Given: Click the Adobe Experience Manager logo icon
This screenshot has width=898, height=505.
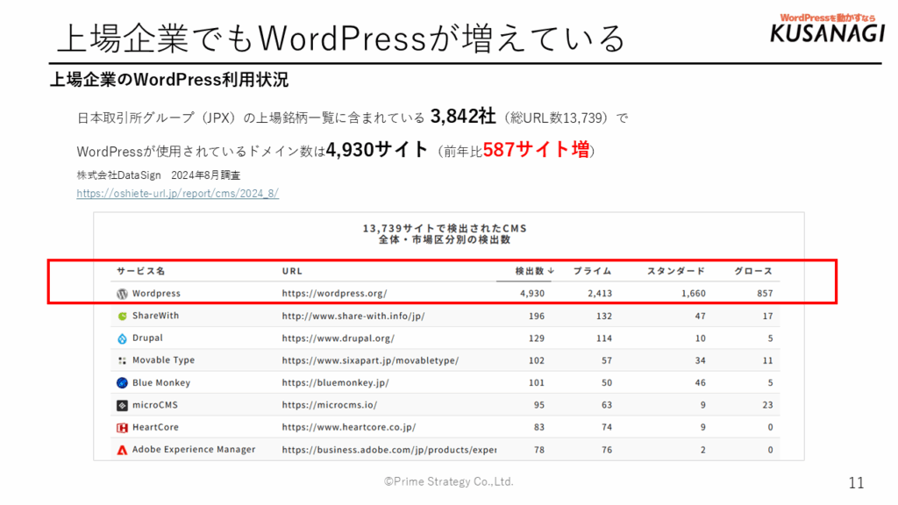Looking at the screenshot, I should (122, 450).
